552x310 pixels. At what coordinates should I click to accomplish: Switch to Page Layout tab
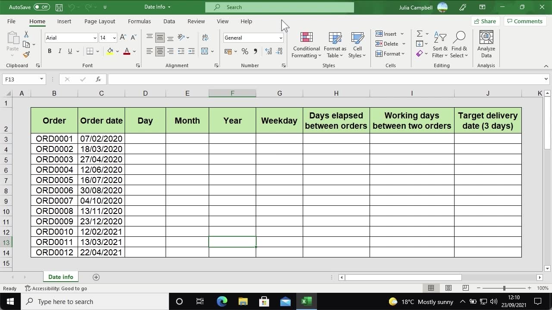point(100,21)
